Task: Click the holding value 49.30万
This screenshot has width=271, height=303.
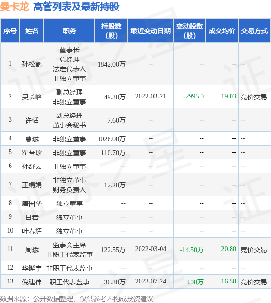Action: [x=115, y=97]
